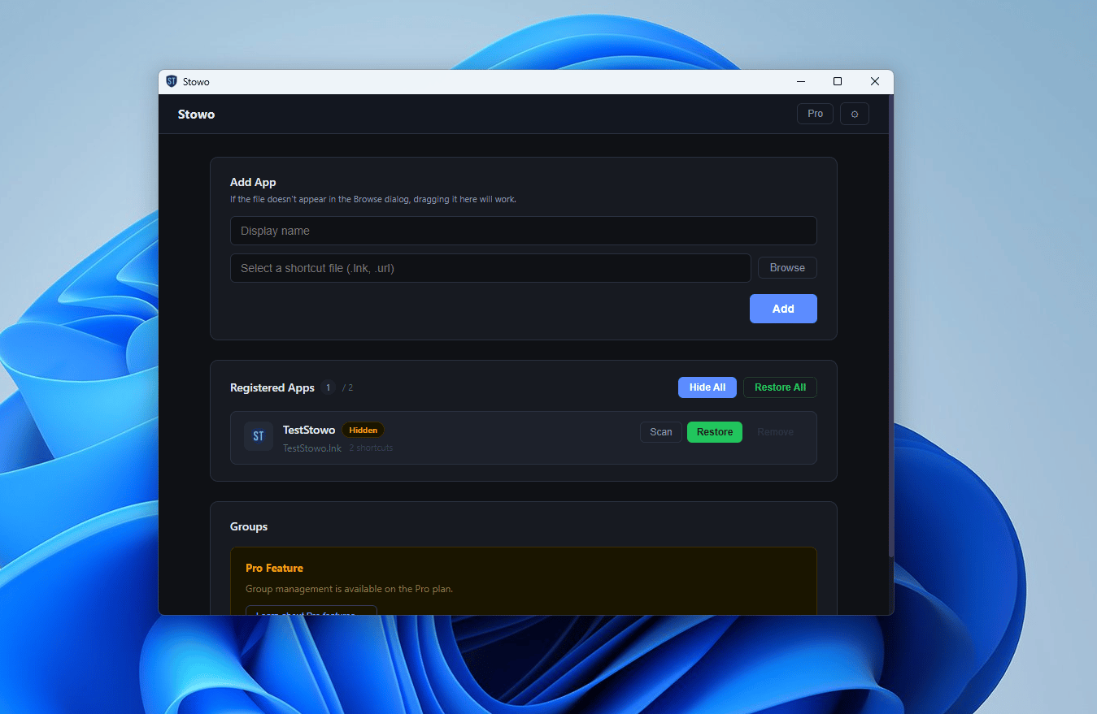Scan the TestStowo app for shortcuts

point(661,432)
